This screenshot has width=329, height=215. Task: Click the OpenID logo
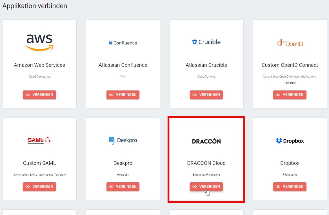click(x=290, y=43)
